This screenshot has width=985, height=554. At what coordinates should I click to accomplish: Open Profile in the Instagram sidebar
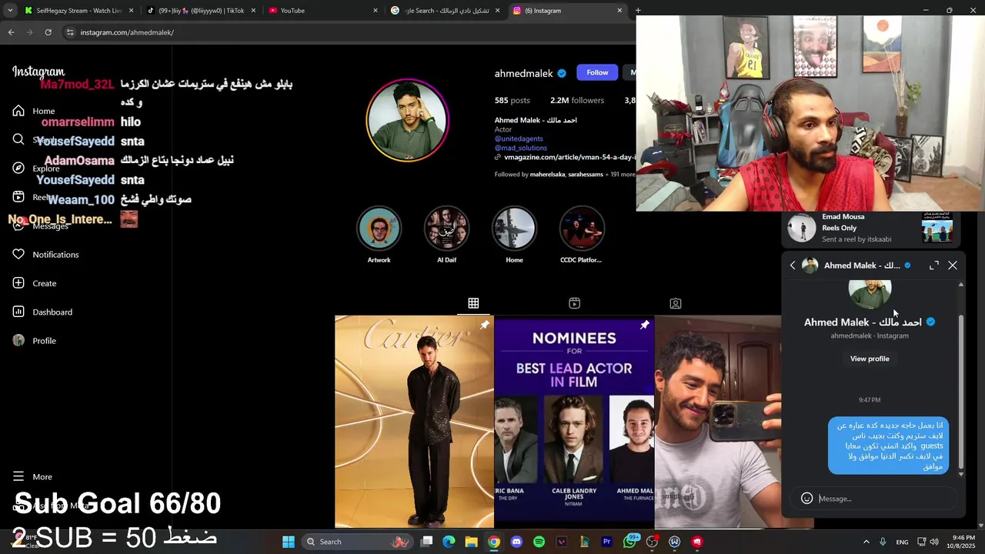coord(35,341)
